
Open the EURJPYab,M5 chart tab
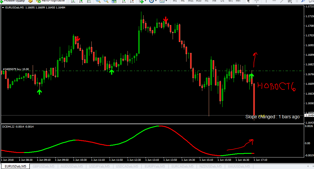coord(155,166)
